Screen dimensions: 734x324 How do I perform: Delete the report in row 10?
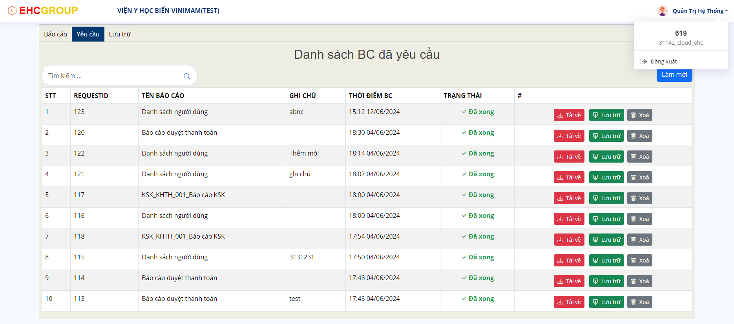tap(639, 302)
